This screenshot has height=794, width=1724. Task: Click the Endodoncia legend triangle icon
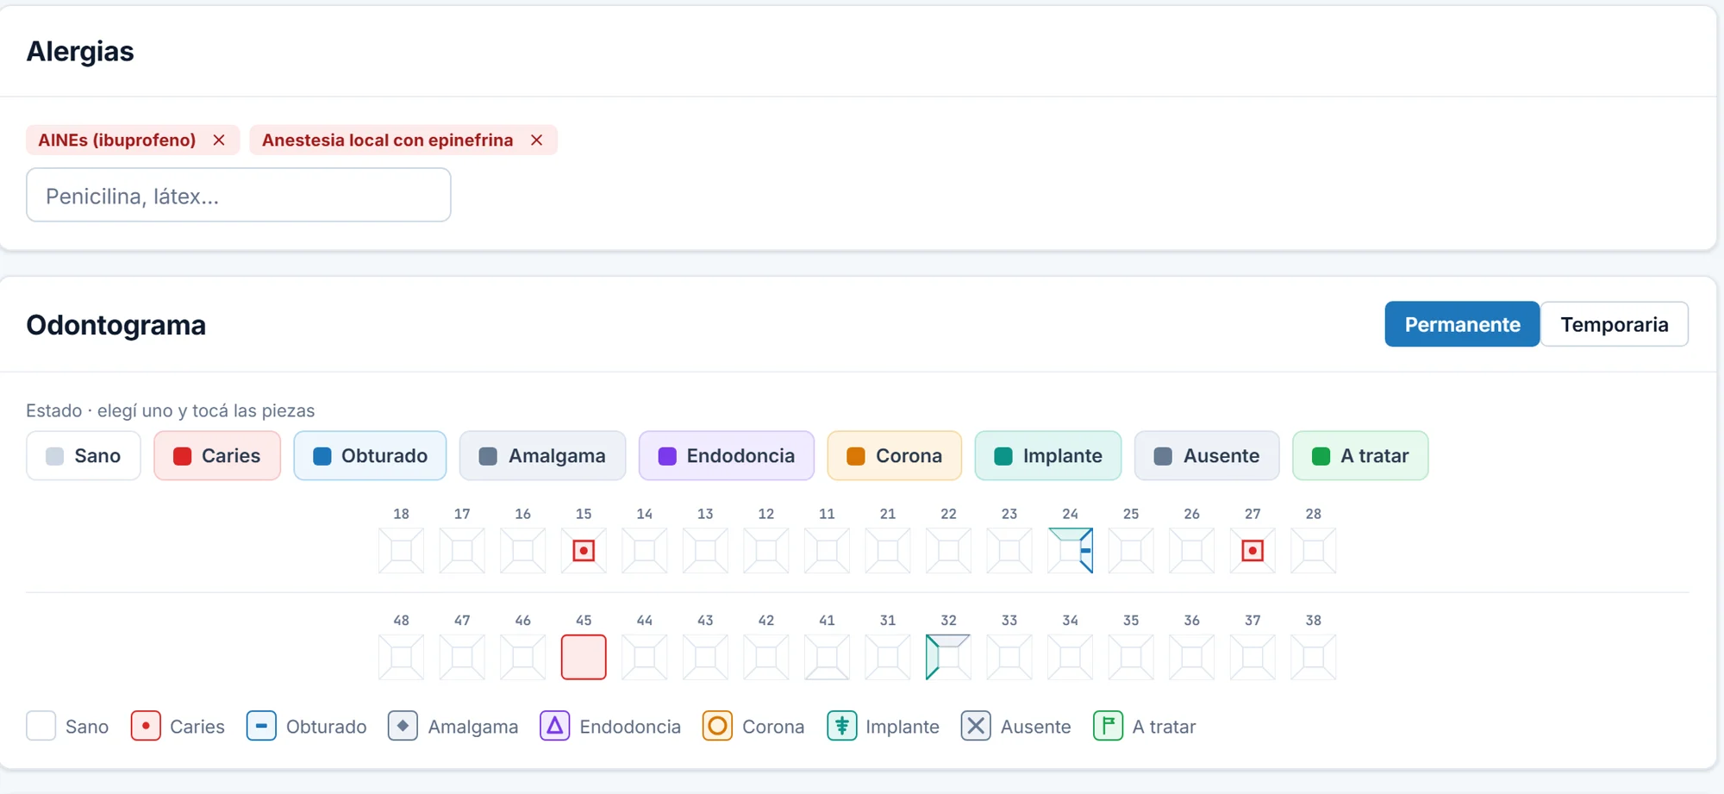555,726
